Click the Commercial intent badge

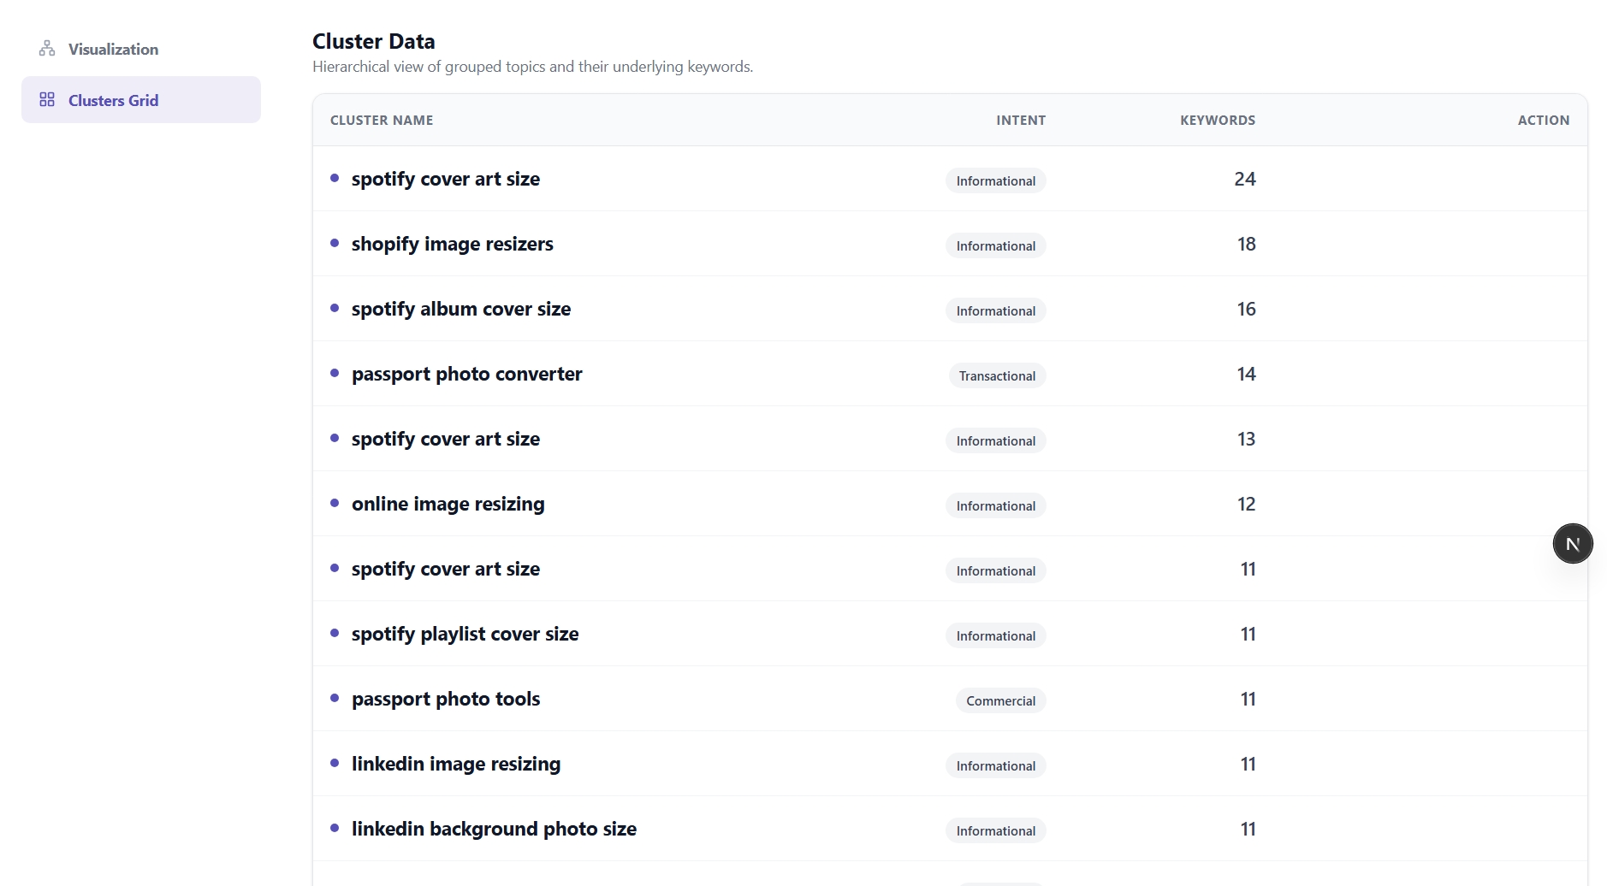(x=1000, y=700)
